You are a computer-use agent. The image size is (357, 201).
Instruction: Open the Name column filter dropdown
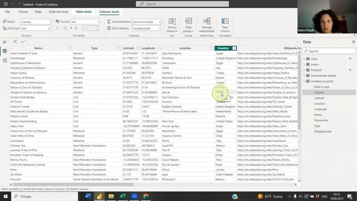[70, 48]
